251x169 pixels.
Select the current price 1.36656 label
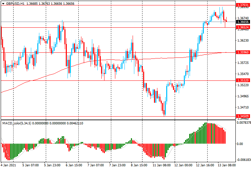[243, 22]
